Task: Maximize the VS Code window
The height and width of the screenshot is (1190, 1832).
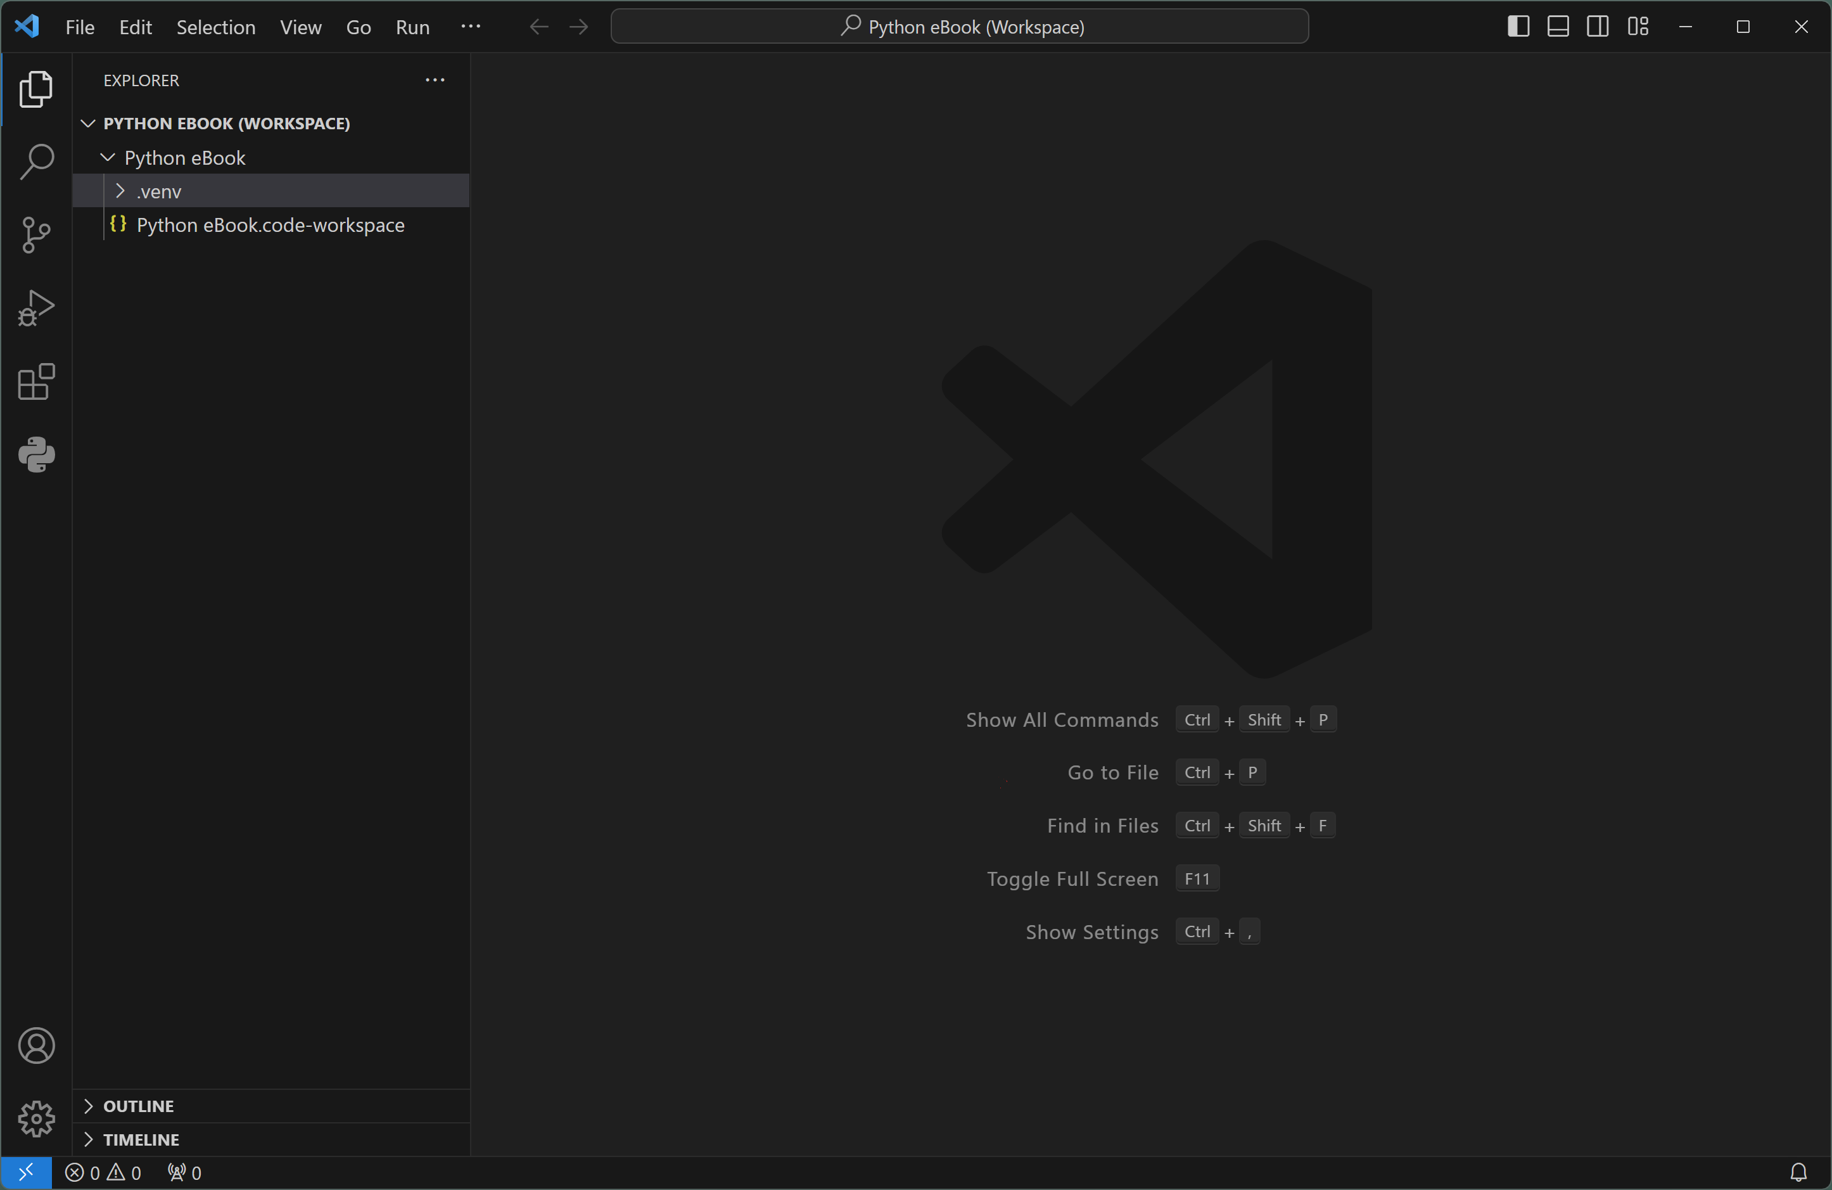Action: coord(1743,27)
